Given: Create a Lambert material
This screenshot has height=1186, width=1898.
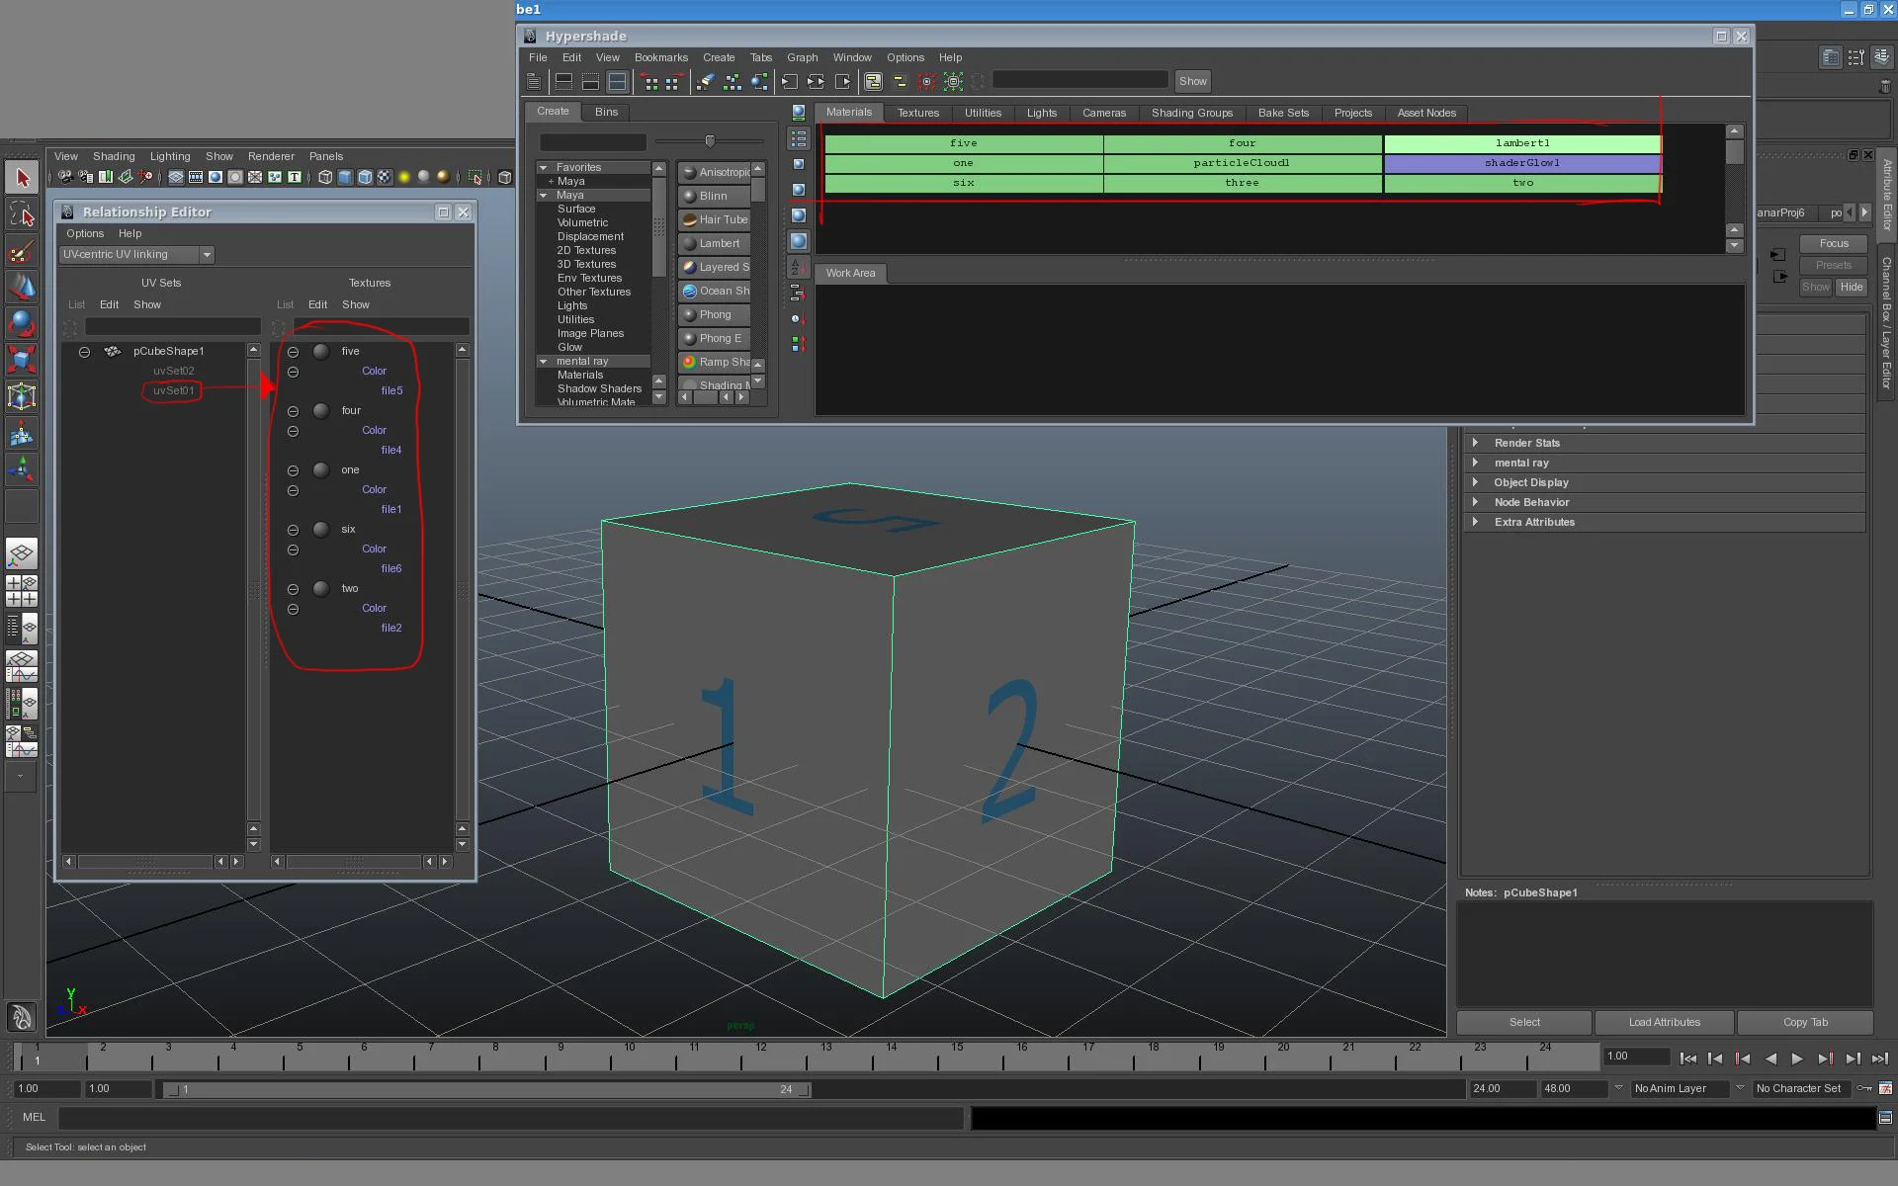Looking at the screenshot, I should (714, 243).
